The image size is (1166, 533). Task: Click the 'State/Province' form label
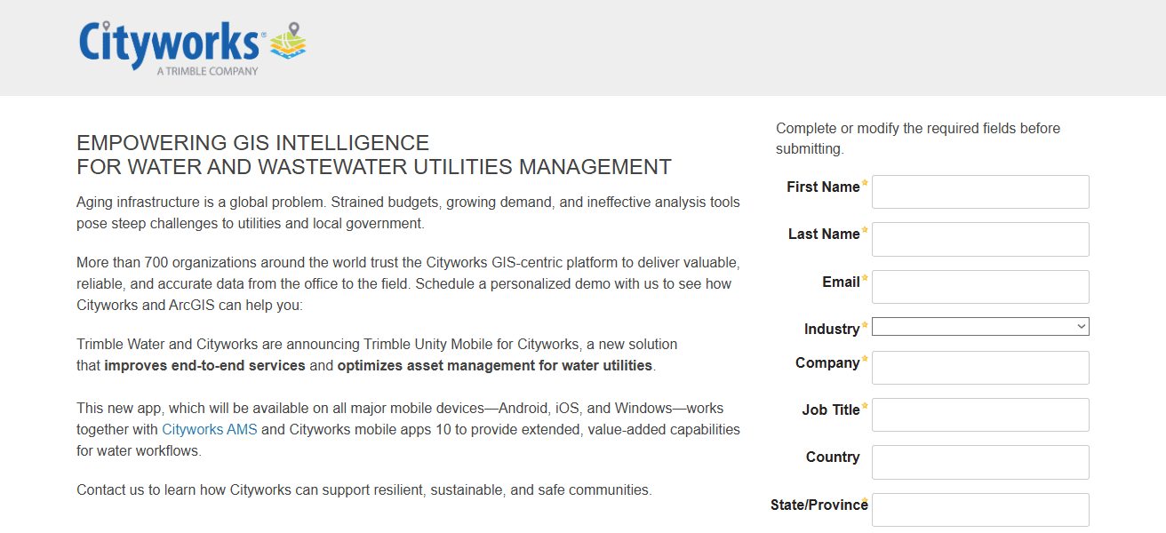pos(819,505)
